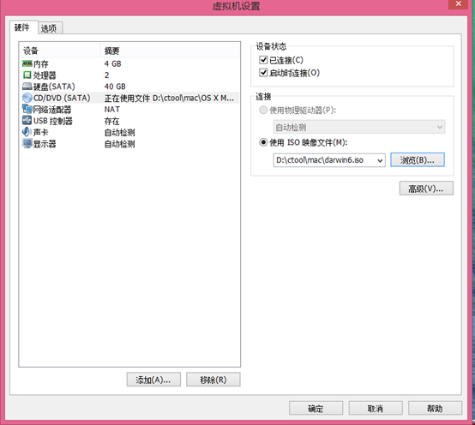Viewport: 475px width, 425px height.
Task: Click the 浏览(B)... button
Action: [418, 160]
